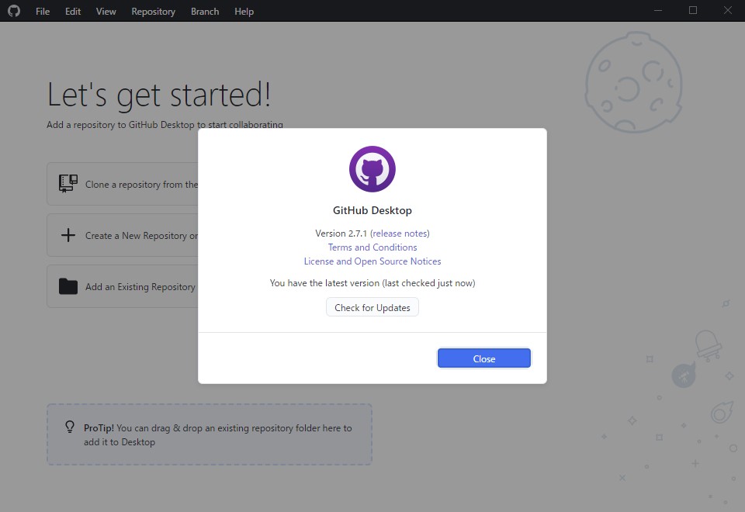Click the dashed ProTip drag-and-drop area

210,434
